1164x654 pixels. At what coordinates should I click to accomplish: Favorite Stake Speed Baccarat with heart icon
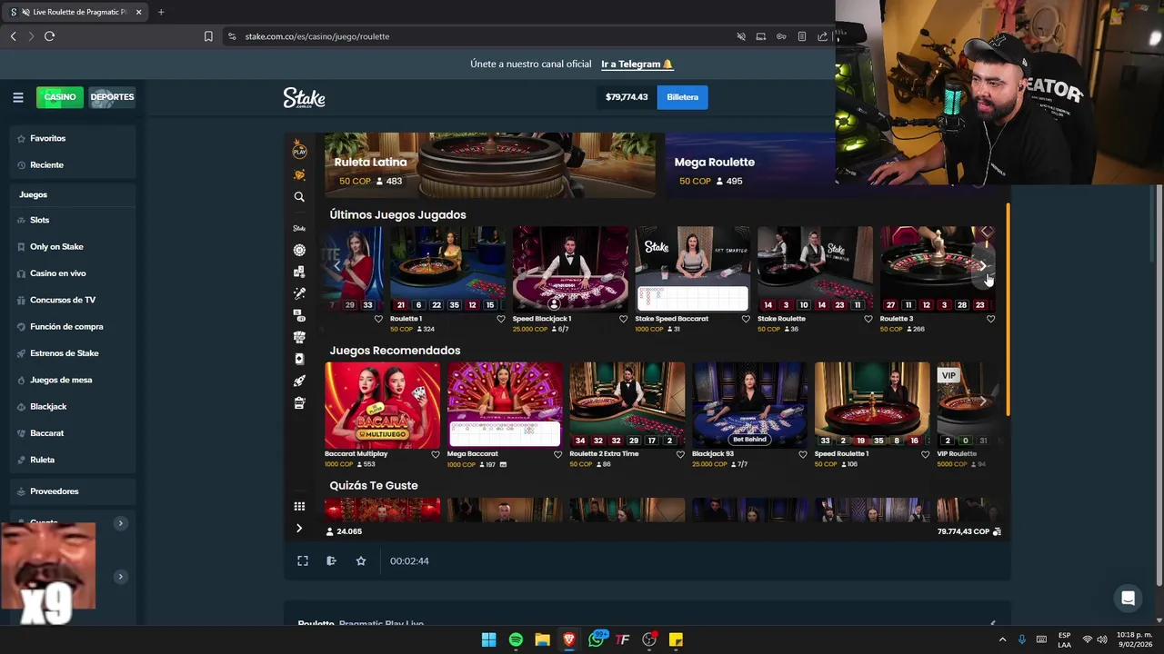pos(746,319)
